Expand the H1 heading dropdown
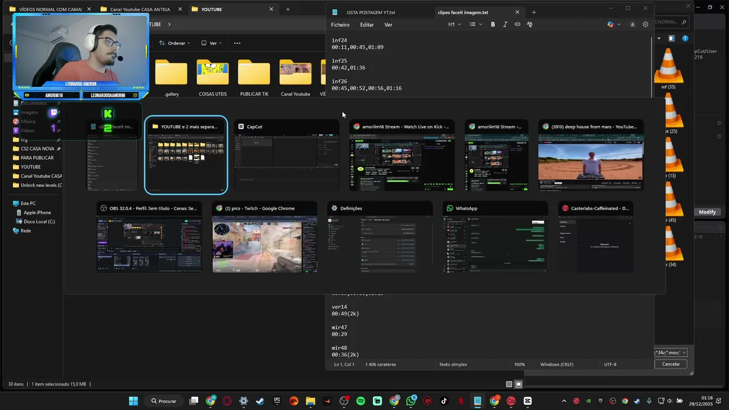This screenshot has width=729, height=410. [x=454, y=24]
